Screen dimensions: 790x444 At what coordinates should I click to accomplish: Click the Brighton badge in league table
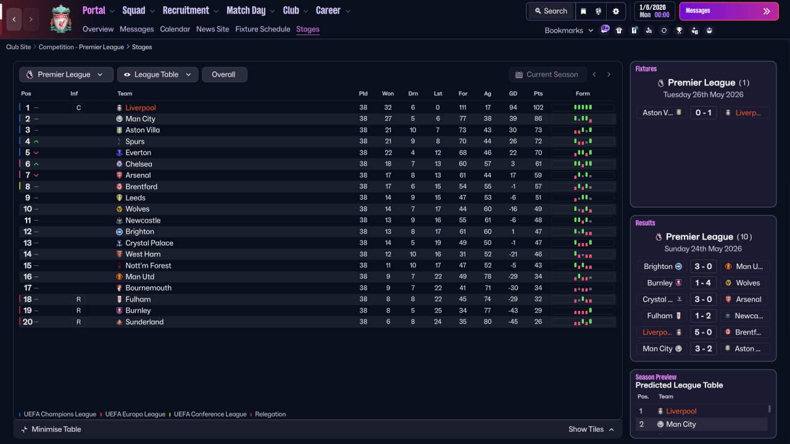(x=120, y=232)
